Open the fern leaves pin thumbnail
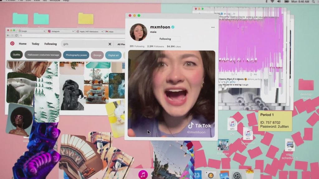319x179 pixels. 47,92
